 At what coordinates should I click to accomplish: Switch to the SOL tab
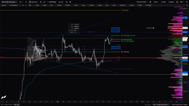pos(52,6)
